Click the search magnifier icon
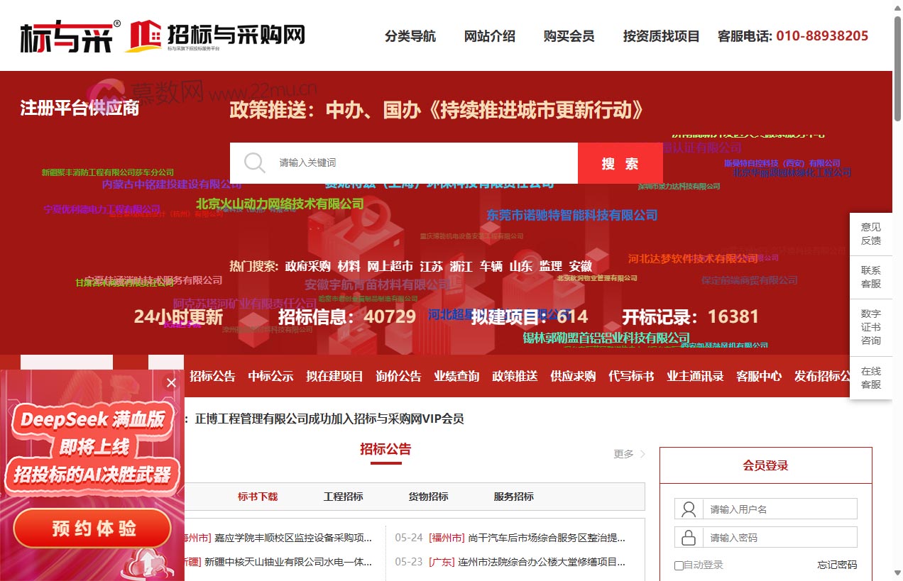Screen dimensions: 903x581 click(x=255, y=162)
